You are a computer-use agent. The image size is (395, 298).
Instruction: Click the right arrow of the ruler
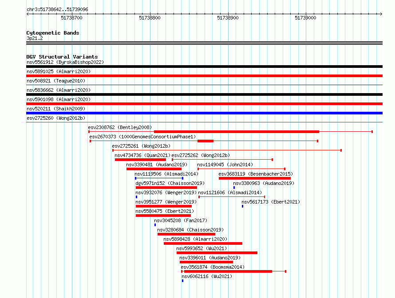coord(381,14)
